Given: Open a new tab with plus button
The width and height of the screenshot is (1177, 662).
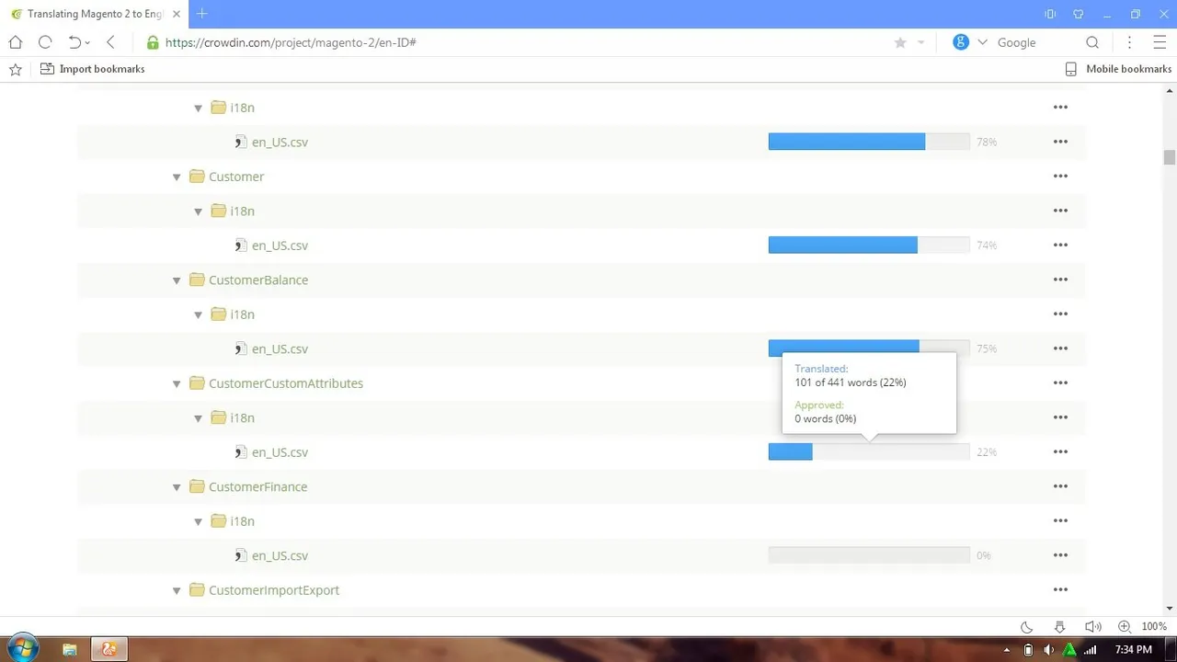Looking at the screenshot, I should point(202,13).
